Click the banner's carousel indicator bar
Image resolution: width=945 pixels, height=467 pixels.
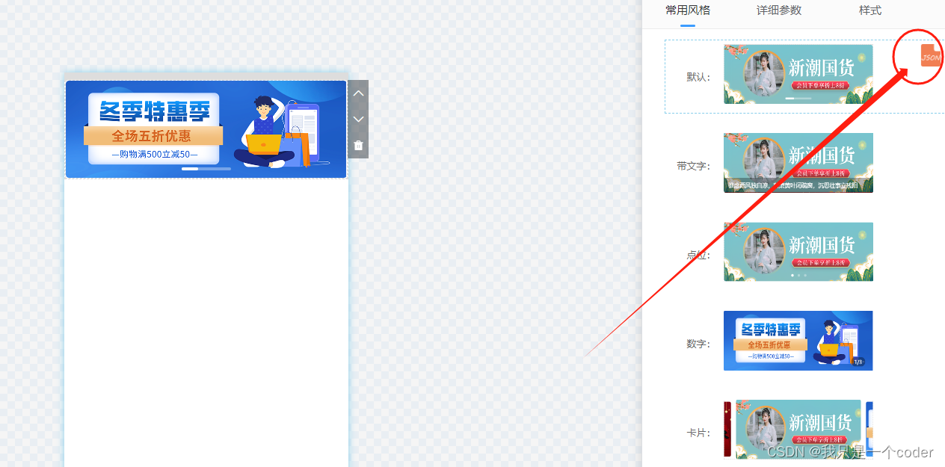206,169
